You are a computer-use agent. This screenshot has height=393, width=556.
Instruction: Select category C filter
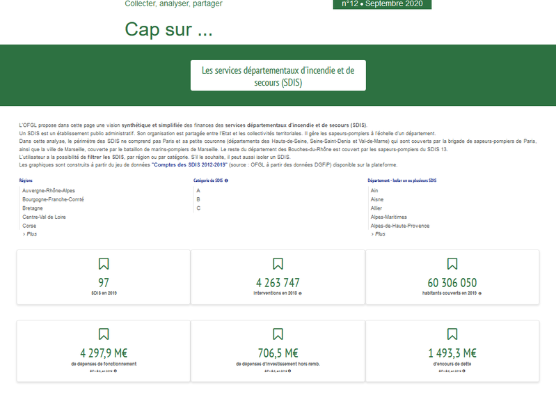198,208
